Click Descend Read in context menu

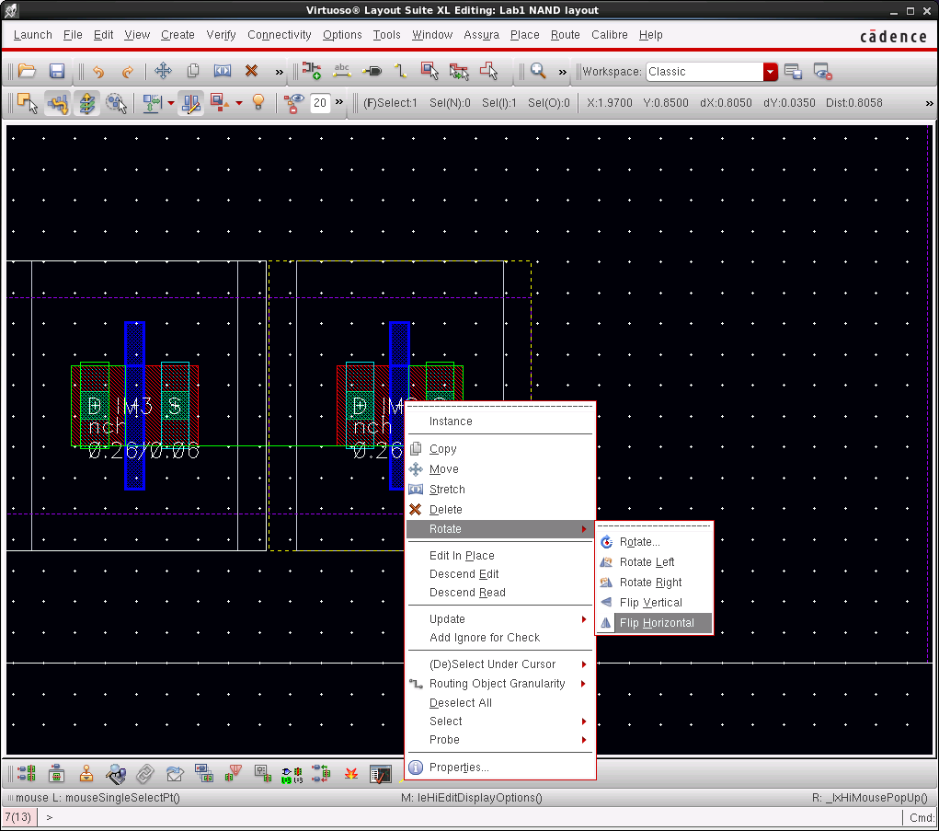pyautogui.click(x=500, y=593)
